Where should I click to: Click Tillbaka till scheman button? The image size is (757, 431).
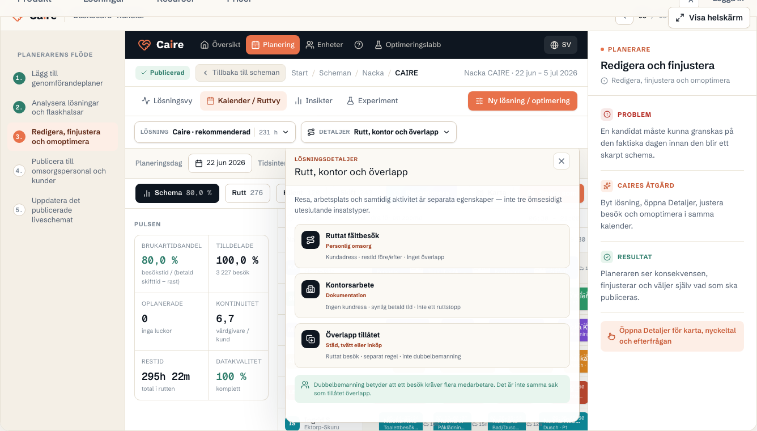point(241,73)
